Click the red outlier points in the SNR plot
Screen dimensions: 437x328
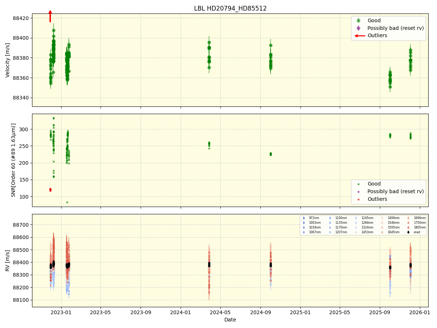tap(50, 190)
